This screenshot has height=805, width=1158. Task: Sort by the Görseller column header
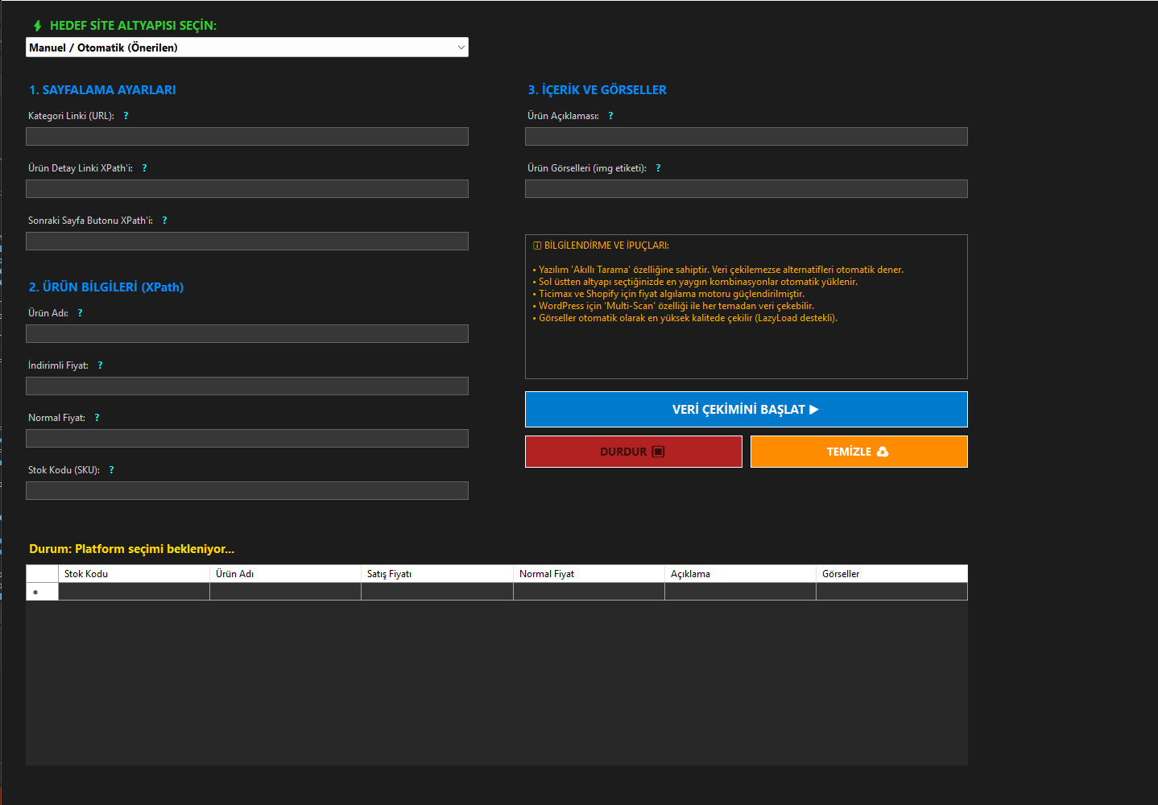coord(891,574)
